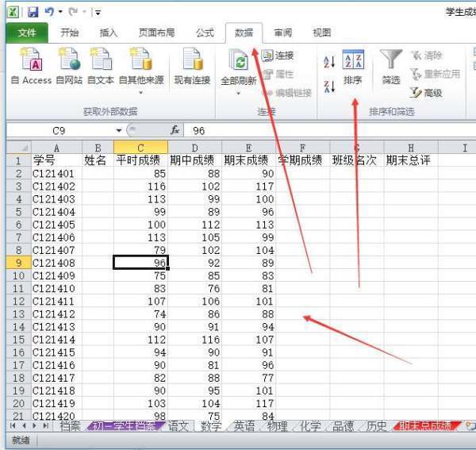Open the 历史 sheet tab
This screenshot has width=476, height=450.
[376, 426]
